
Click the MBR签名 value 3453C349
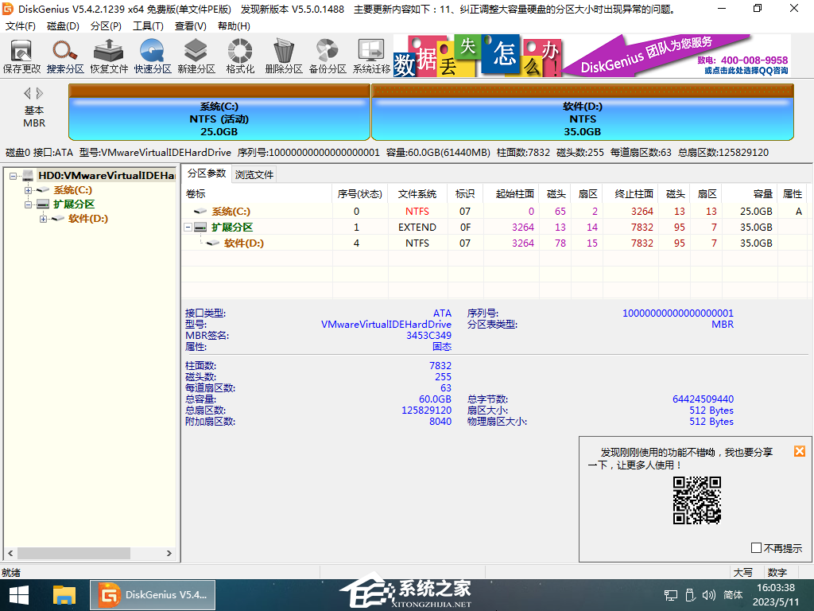tap(428, 336)
